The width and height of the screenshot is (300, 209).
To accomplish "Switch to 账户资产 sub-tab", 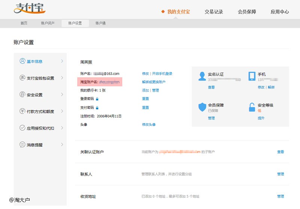I will (x=48, y=23).
